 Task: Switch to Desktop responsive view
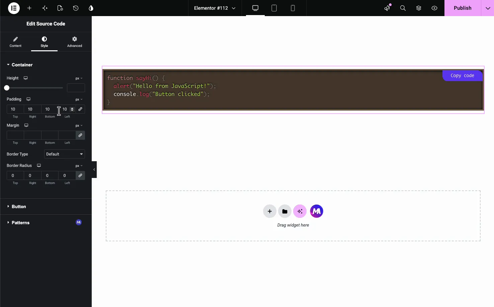coord(255,8)
